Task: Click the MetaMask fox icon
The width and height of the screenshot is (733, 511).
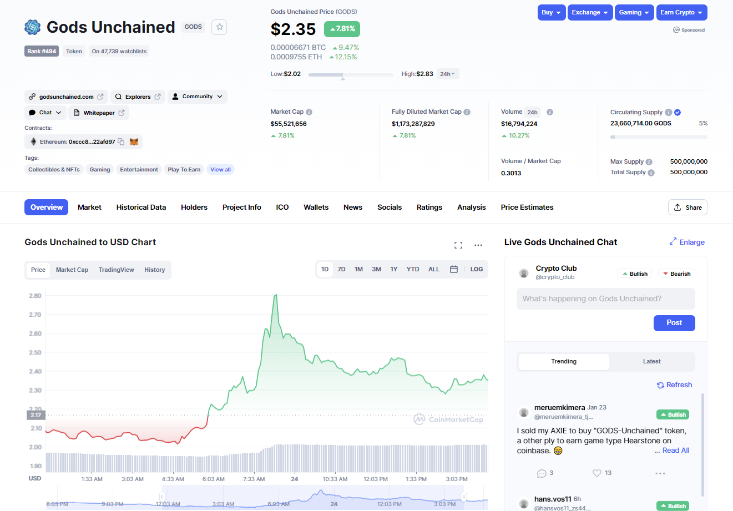Action: click(134, 142)
